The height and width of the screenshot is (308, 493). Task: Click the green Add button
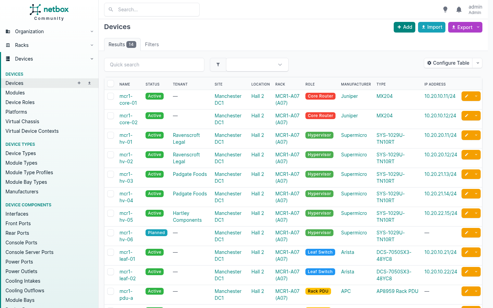[x=404, y=27]
